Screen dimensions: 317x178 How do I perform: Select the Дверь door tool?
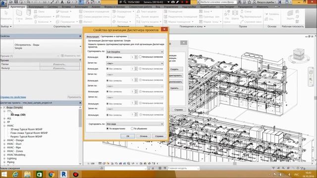(x=29, y=14)
